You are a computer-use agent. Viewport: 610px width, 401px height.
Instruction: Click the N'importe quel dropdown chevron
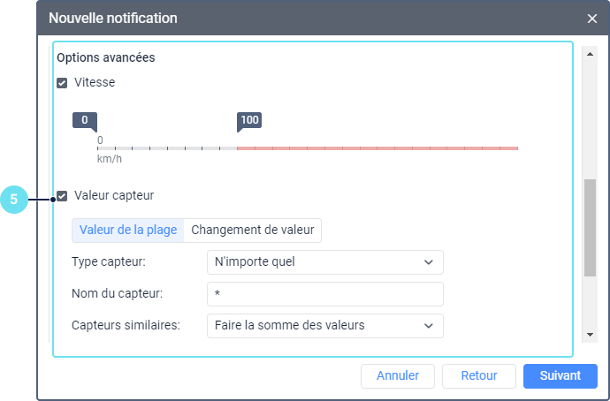[x=429, y=262]
